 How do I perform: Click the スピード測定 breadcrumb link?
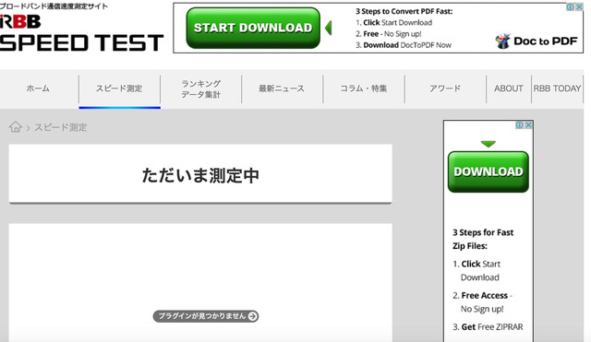[x=60, y=127]
